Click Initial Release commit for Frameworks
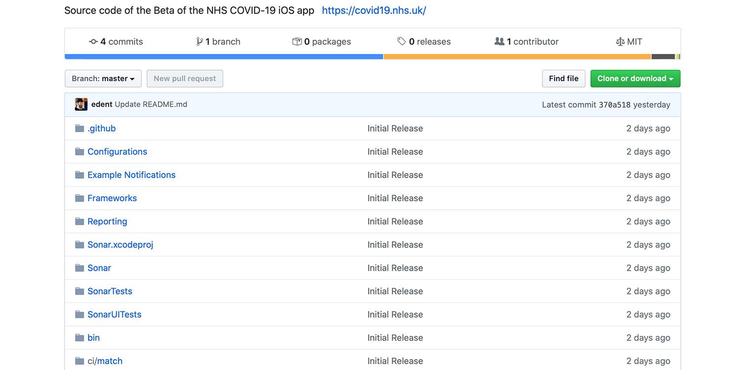Screen dimensions: 741x370 pyautogui.click(x=395, y=198)
